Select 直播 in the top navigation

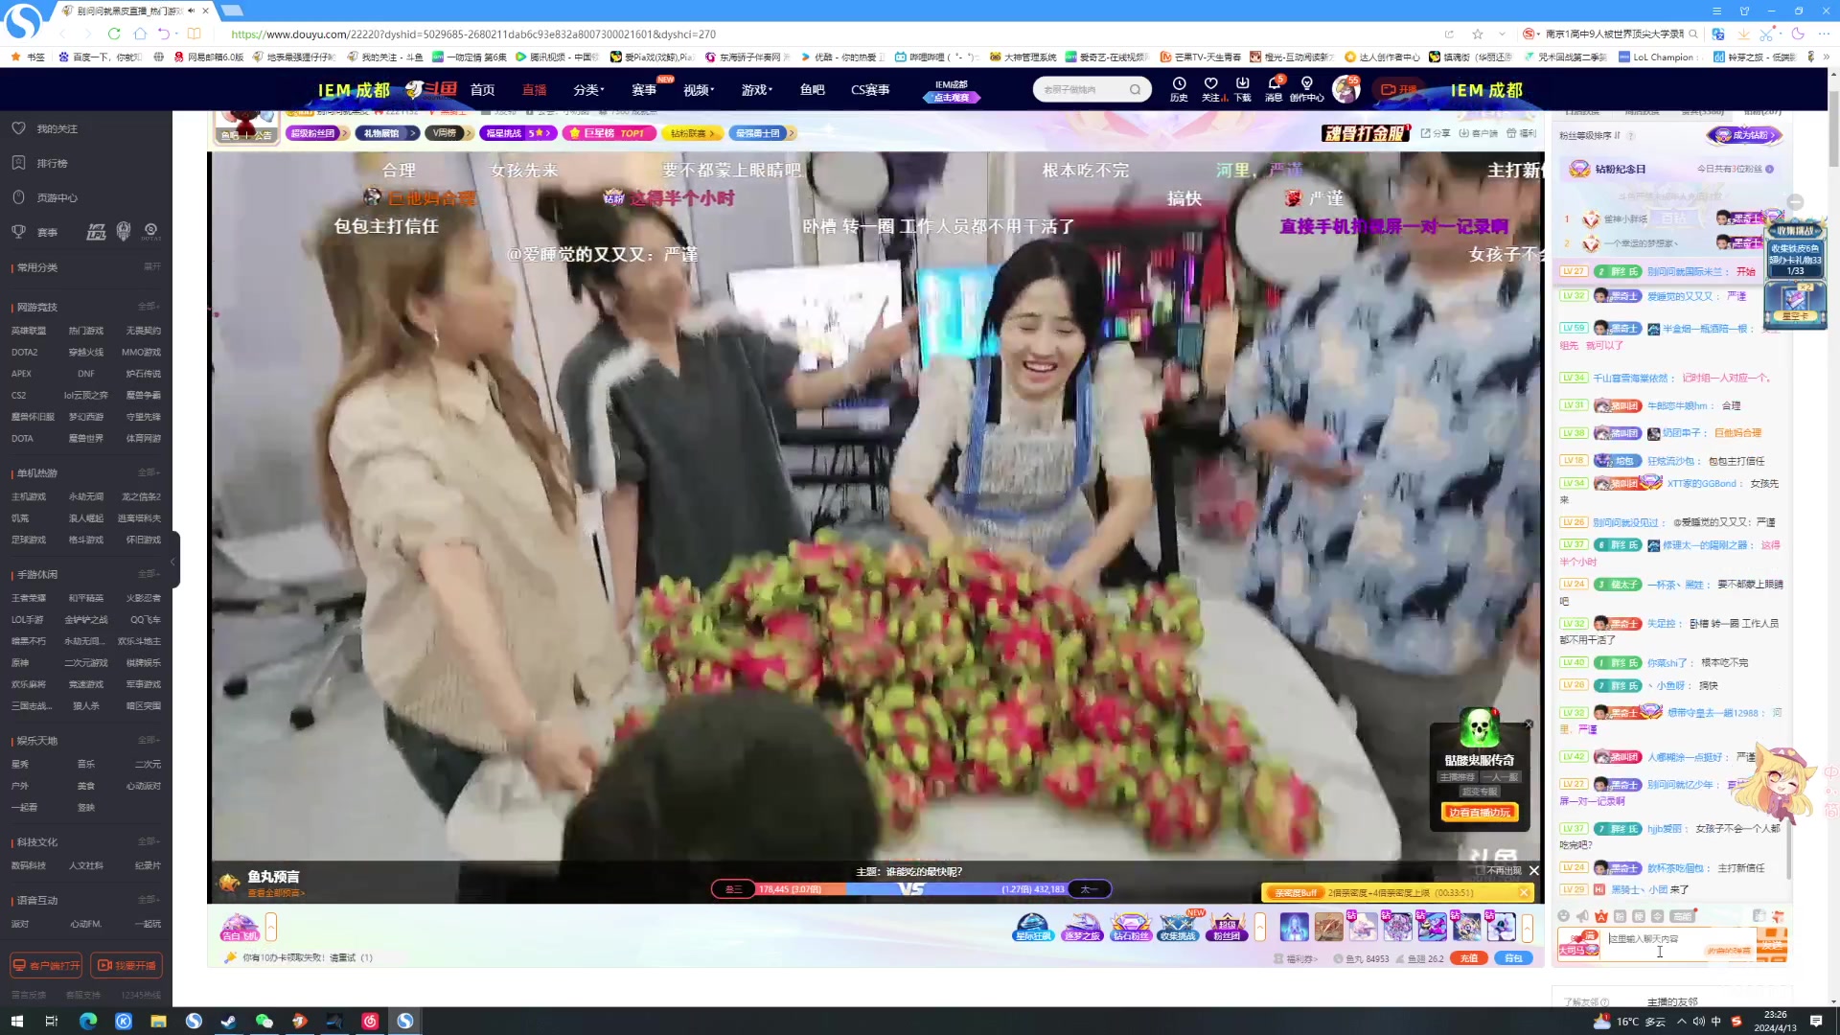[x=534, y=90]
